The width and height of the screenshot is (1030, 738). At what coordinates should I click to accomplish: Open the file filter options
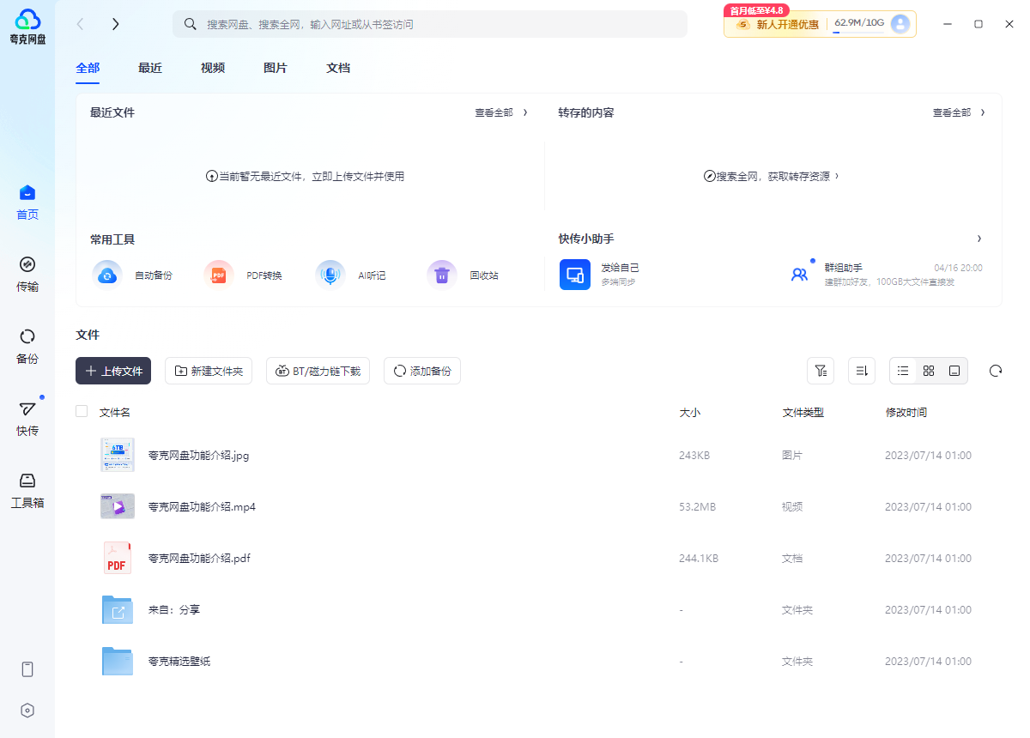821,371
